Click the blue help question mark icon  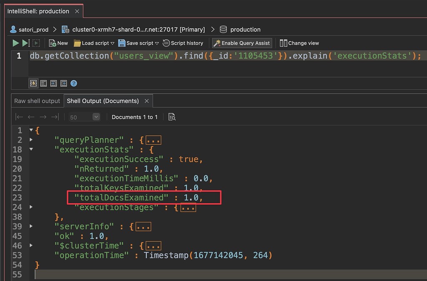coord(74,83)
